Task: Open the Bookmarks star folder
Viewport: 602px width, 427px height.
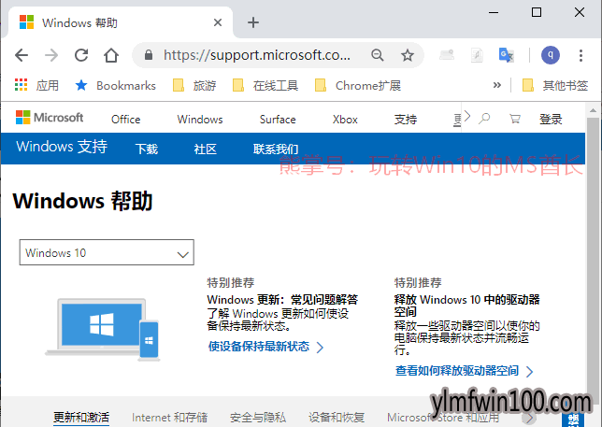Action: pyautogui.click(x=116, y=85)
